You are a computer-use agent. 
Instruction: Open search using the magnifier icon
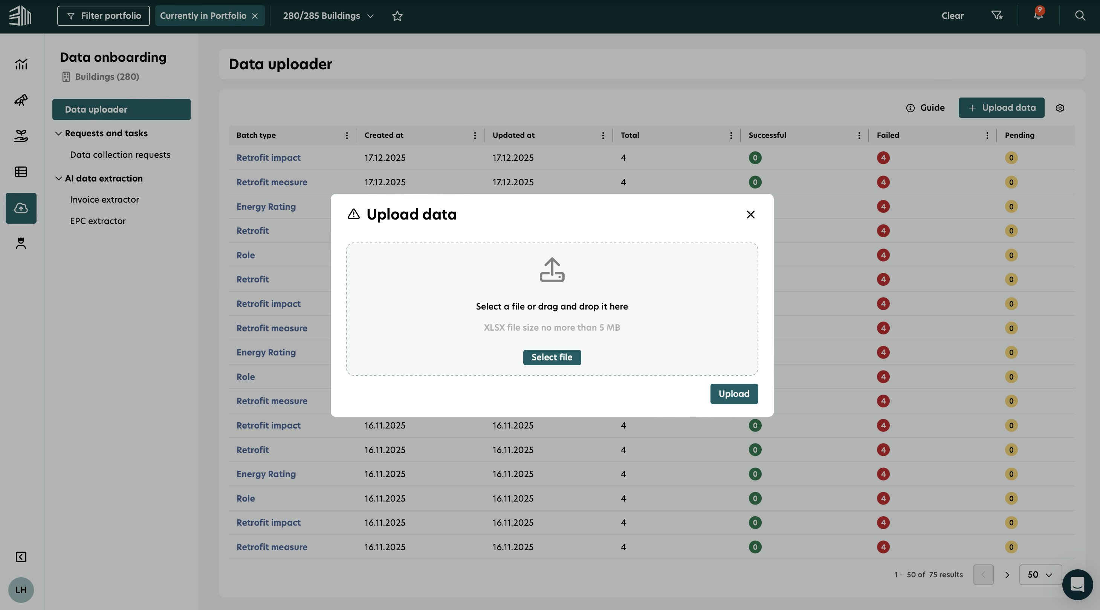tap(1080, 16)
